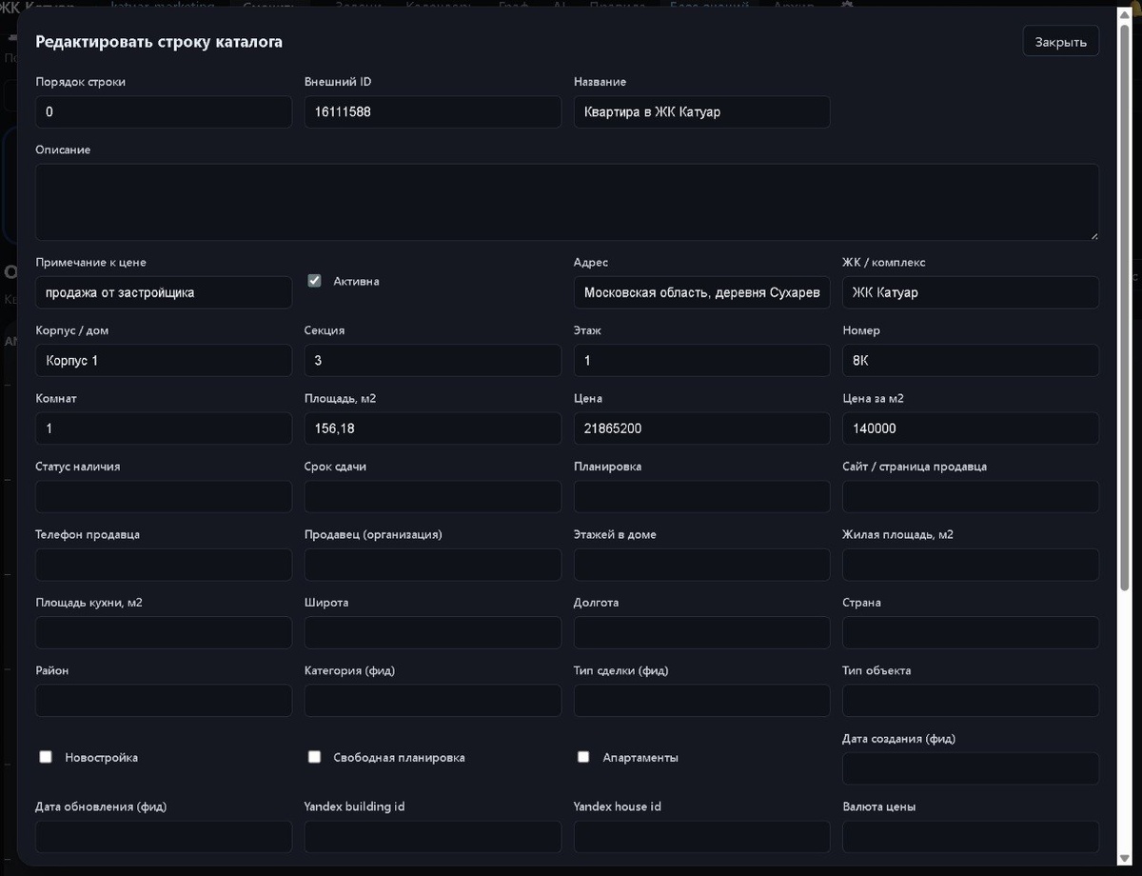The width and height of the screenshot is (1142, 876).
Task: Focus the Дата создания (фид) field
Action: 971,768
